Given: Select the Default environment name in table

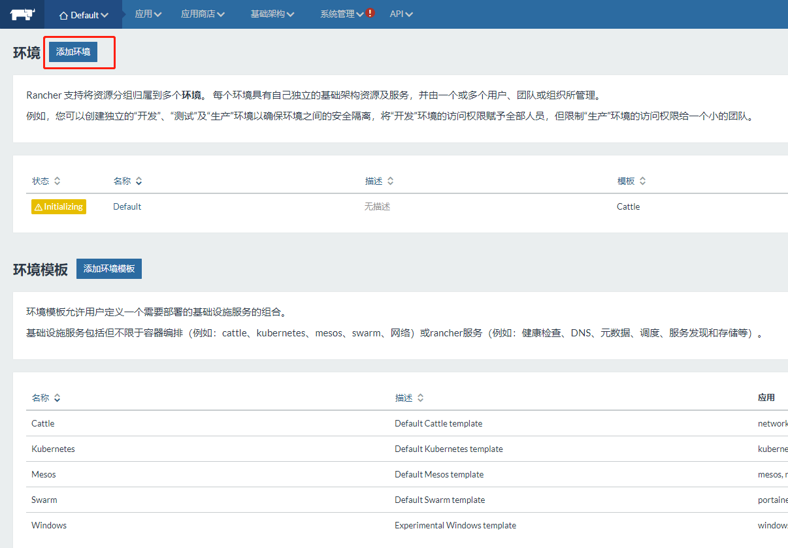Looking at the screenshot, I should point(127,206).
